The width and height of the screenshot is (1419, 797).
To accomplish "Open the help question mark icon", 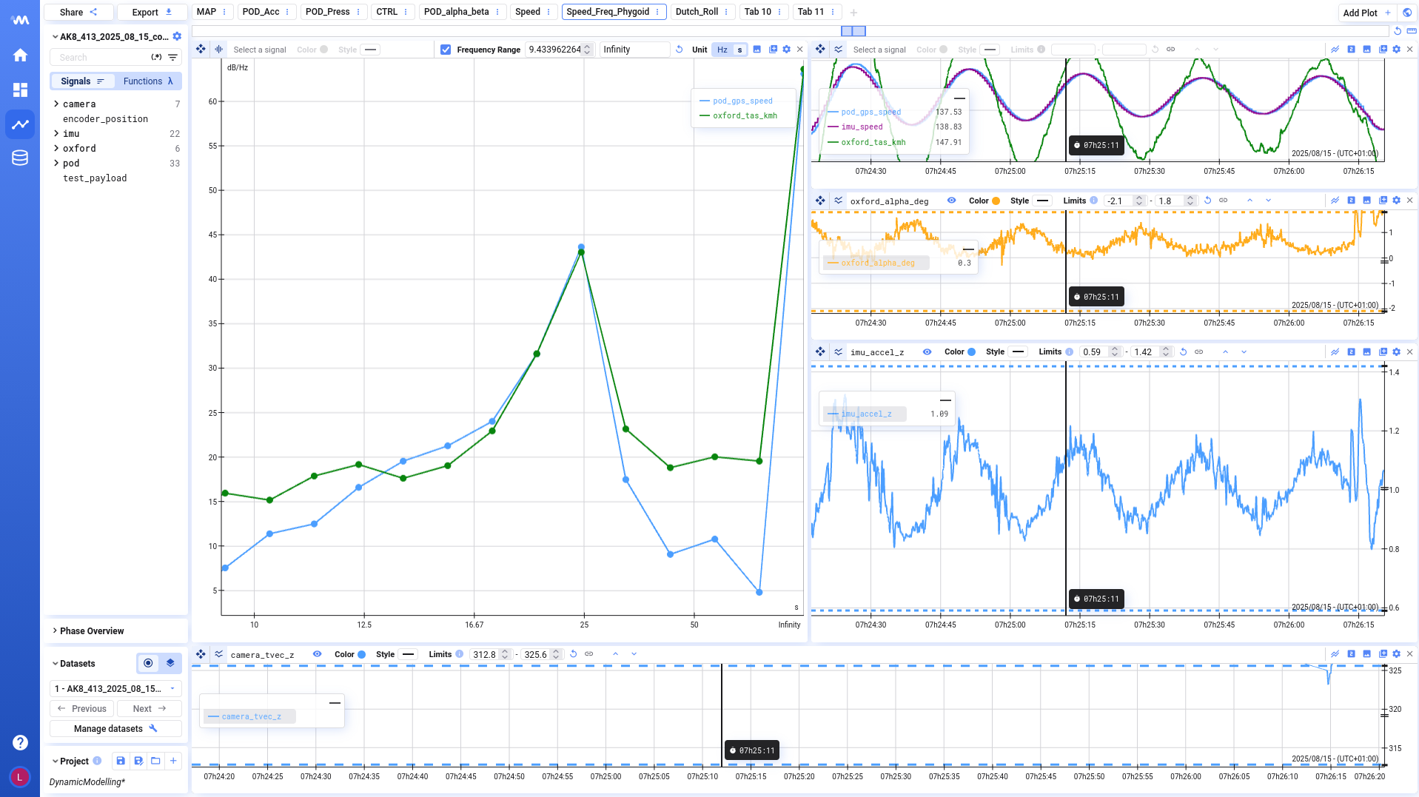I will [x=20, y=742].
